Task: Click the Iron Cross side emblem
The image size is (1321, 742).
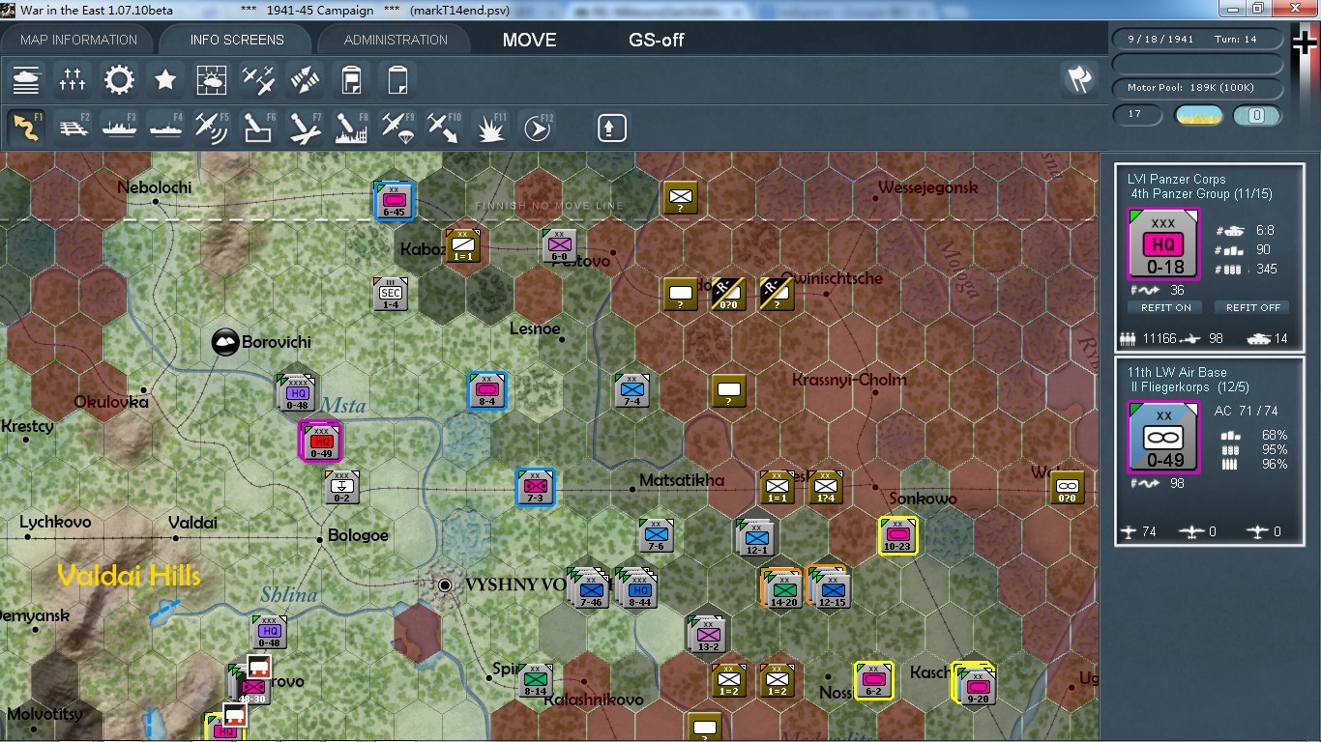Action: 1306,44
